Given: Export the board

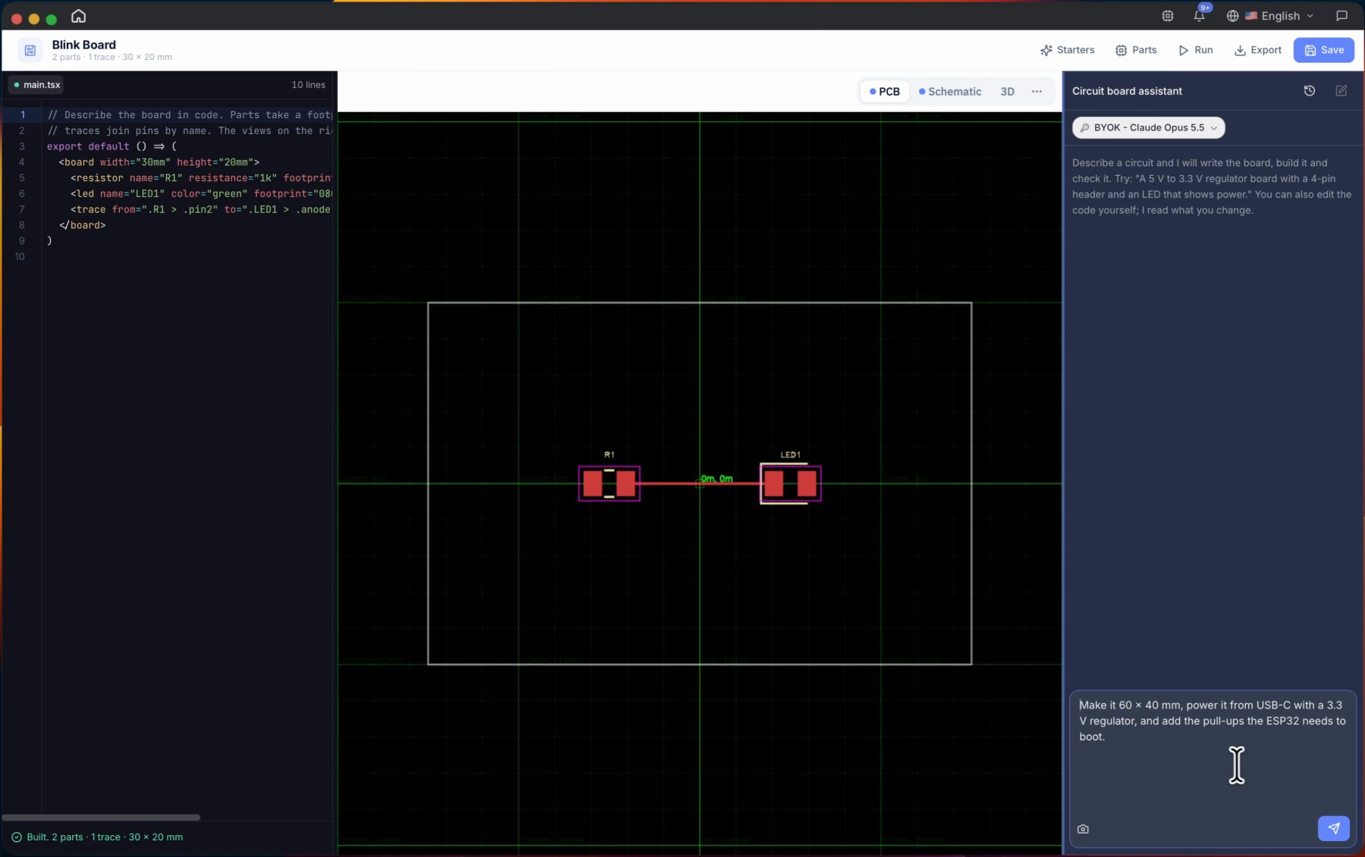Looking at the screenshot, I should (x=1258, y=50).
